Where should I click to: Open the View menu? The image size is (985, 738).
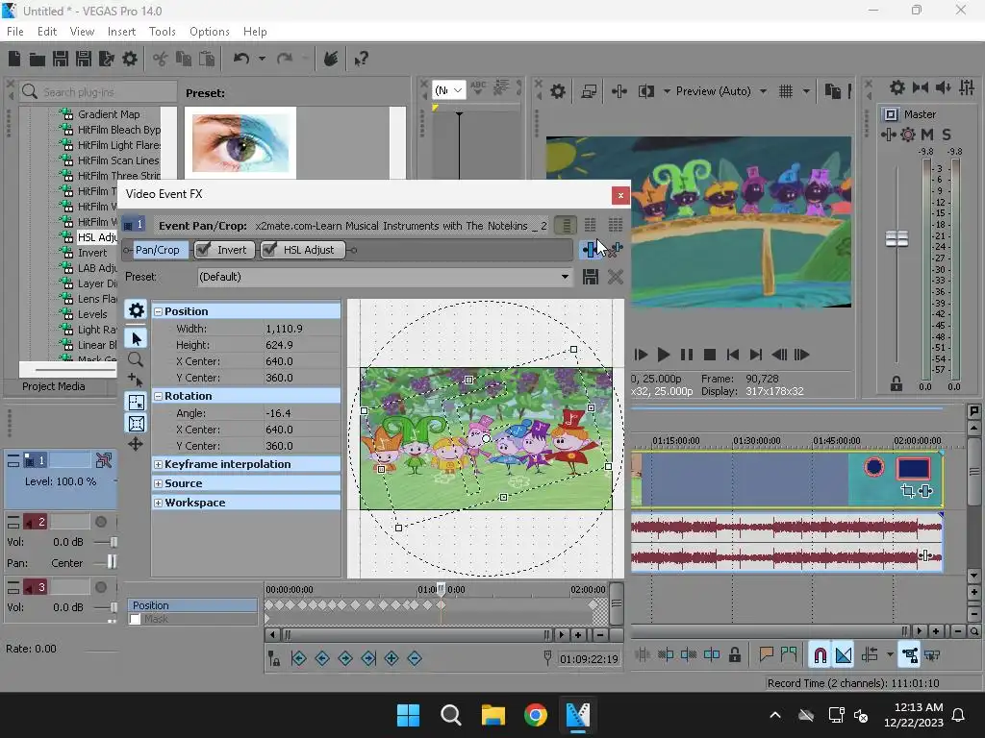[83, 32]
